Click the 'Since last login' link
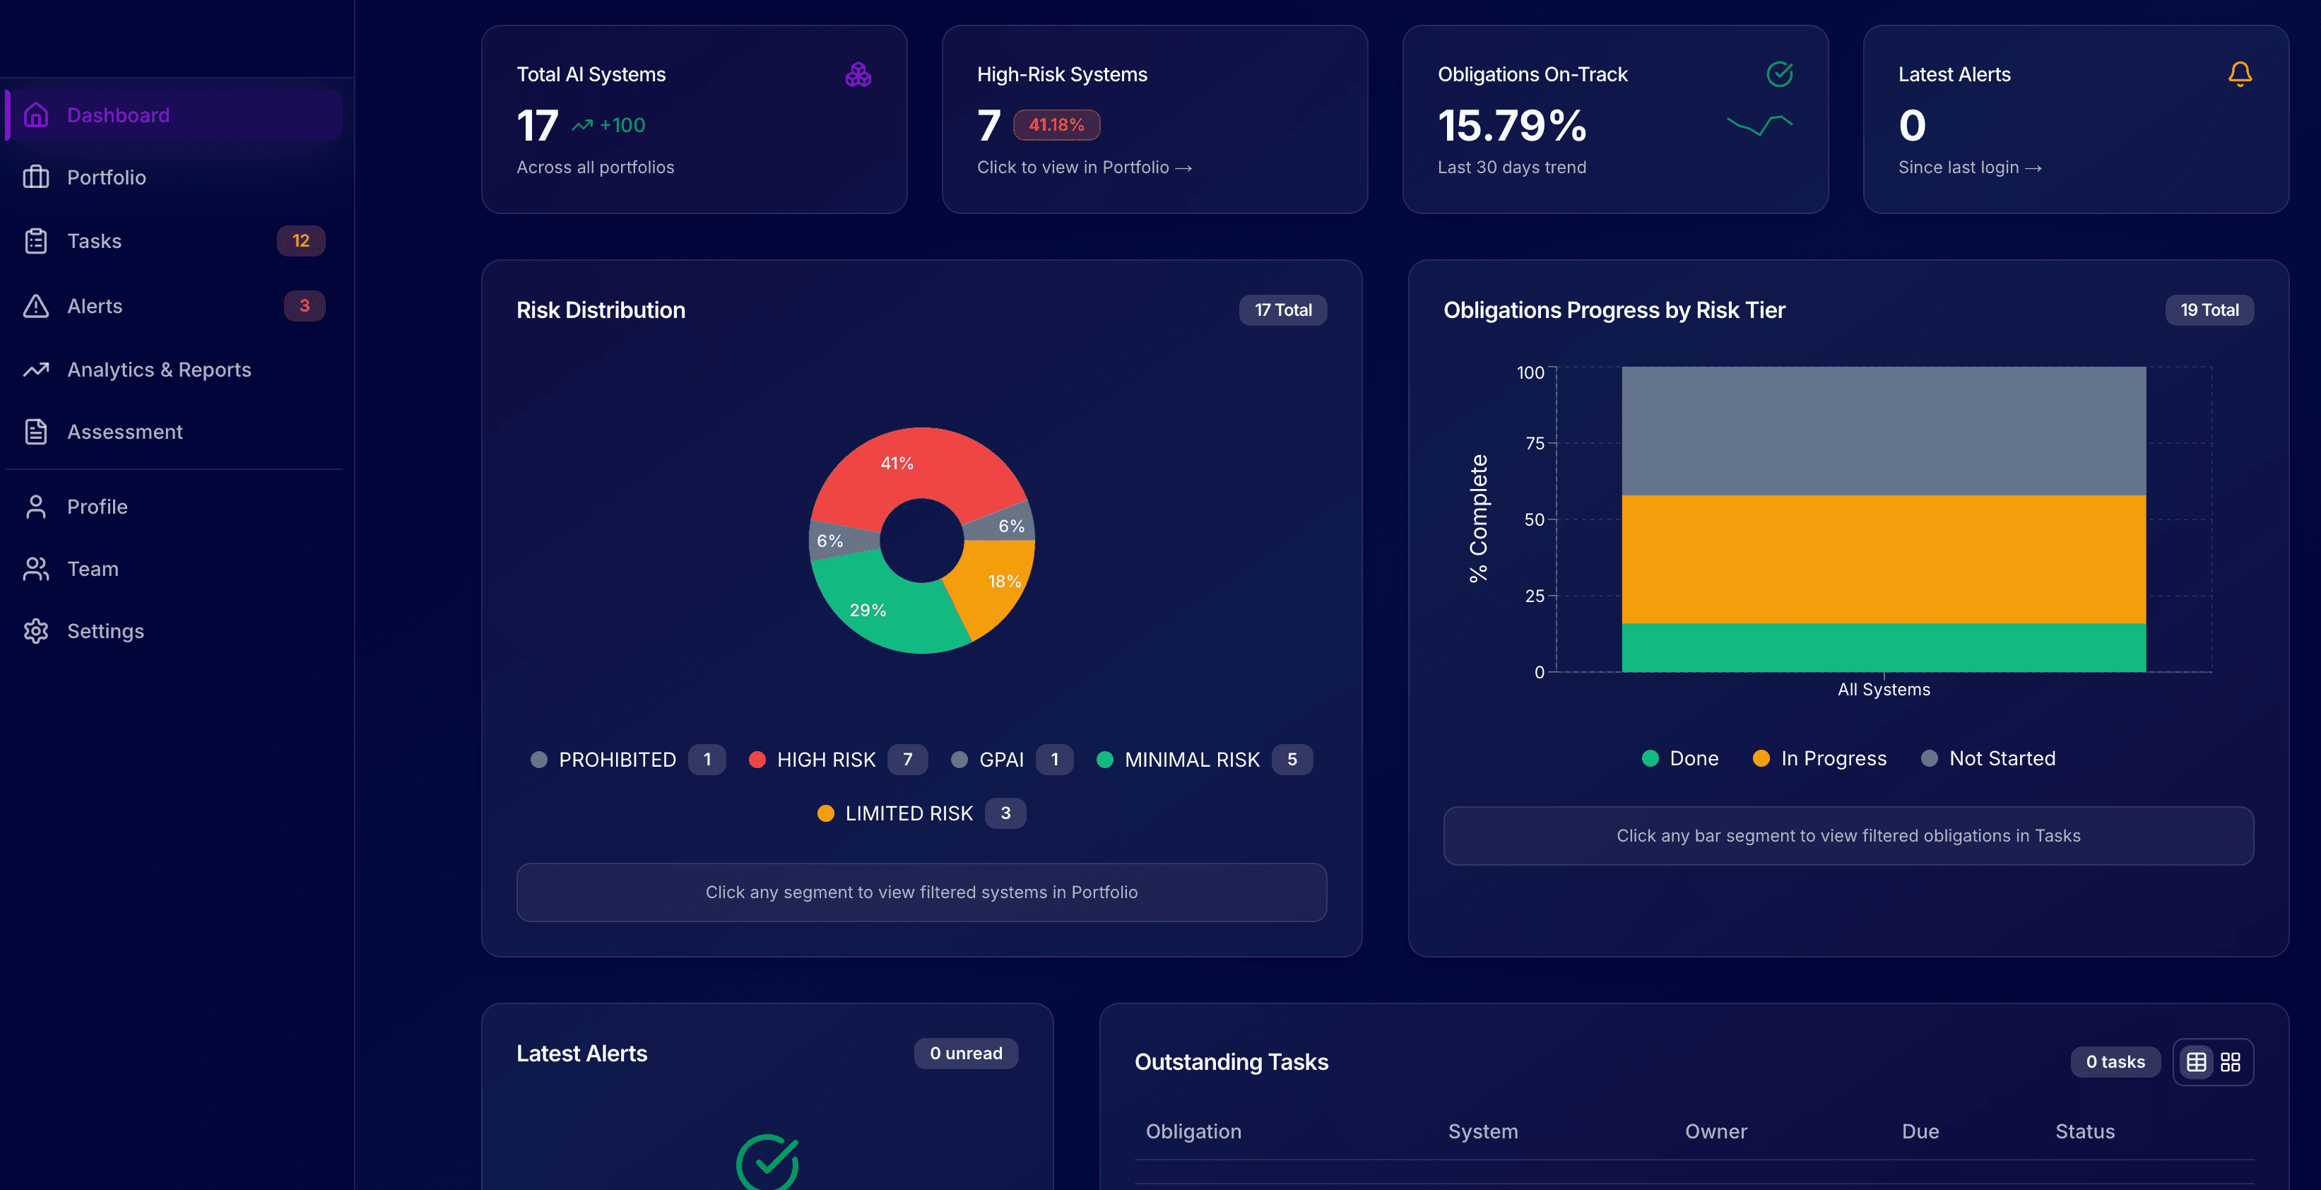This screenshot has width=2321, height=1190. point(1970,167)
